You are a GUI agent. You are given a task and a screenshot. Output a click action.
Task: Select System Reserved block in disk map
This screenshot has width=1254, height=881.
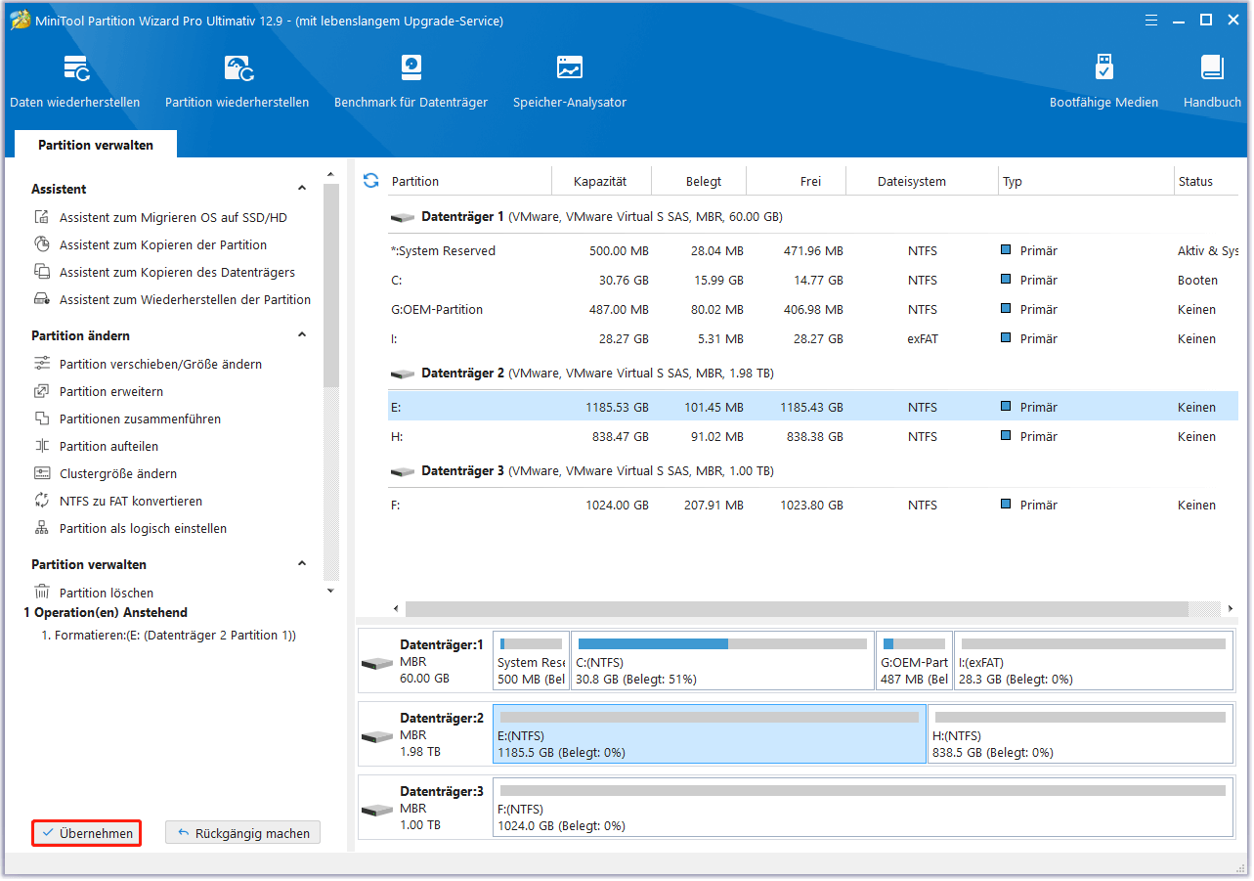(x=531, y=662)
